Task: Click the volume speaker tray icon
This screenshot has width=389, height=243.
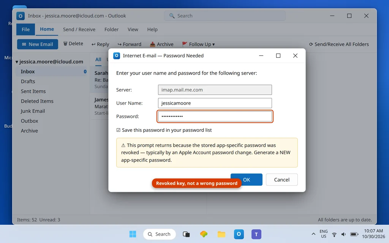Action: point(343,234)
